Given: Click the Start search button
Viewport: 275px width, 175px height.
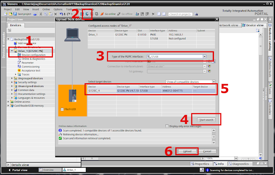Looking at the screenshot, I should (206, 120).
